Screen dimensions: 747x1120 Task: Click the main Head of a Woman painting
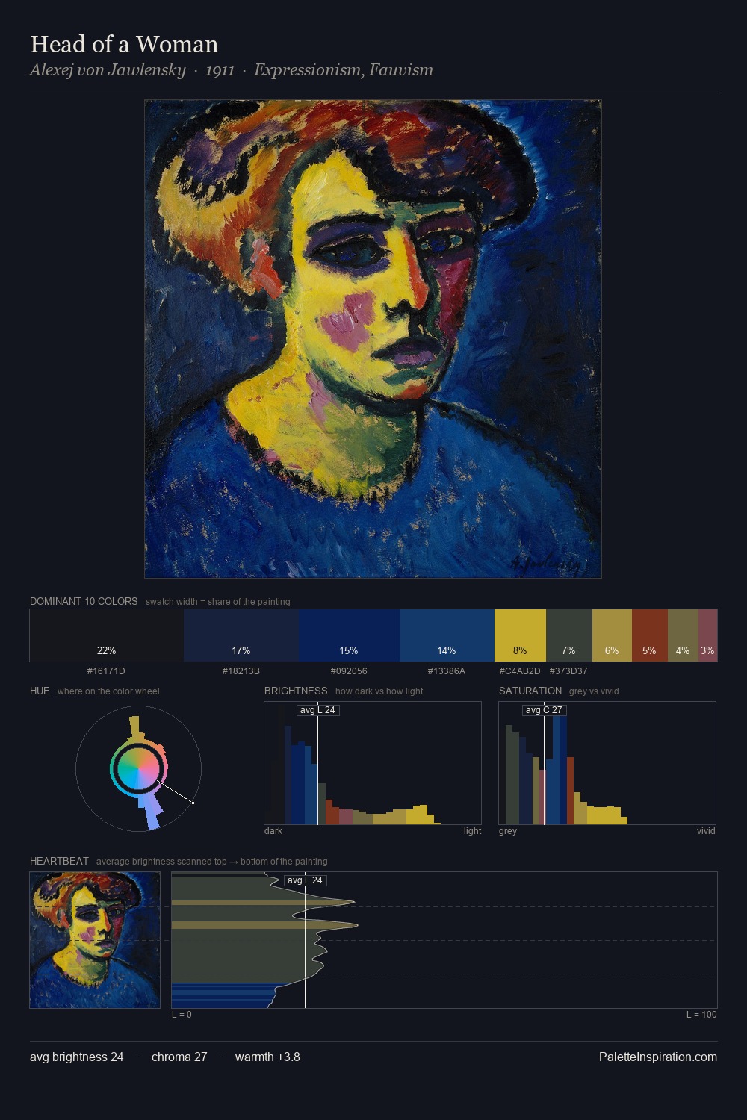[373, 339]
